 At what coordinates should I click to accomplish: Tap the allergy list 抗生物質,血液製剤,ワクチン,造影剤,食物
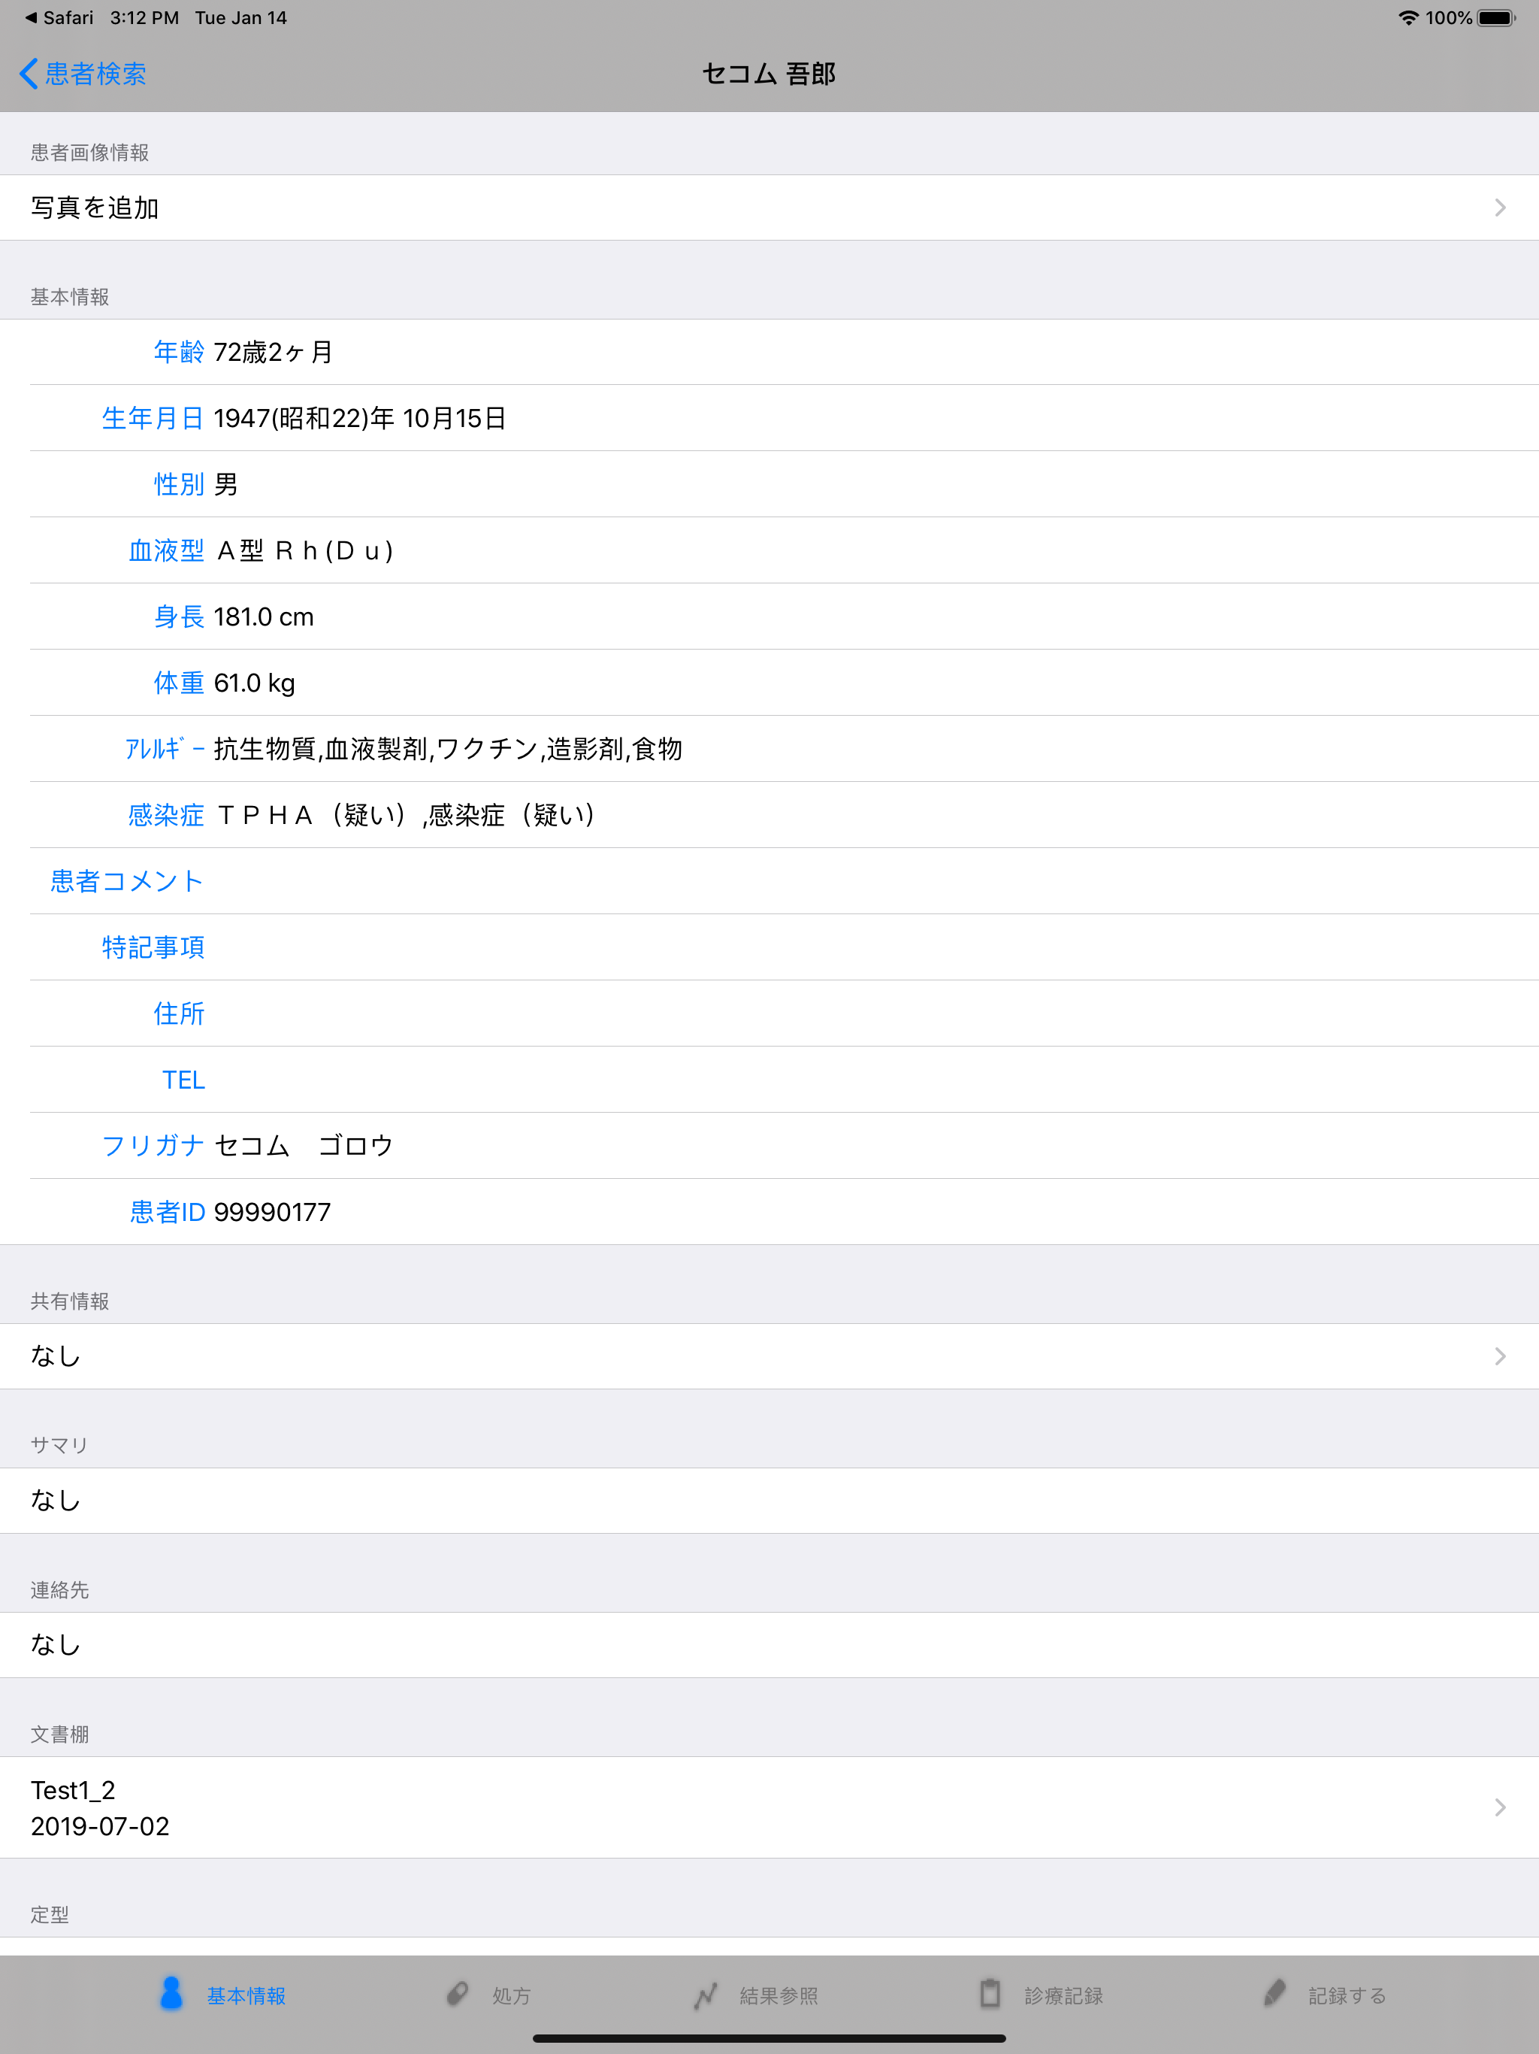click(449, 750)
